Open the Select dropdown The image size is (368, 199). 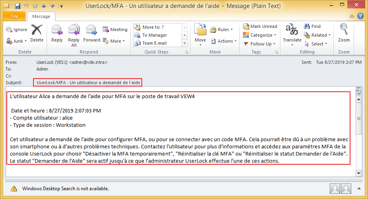316,44
